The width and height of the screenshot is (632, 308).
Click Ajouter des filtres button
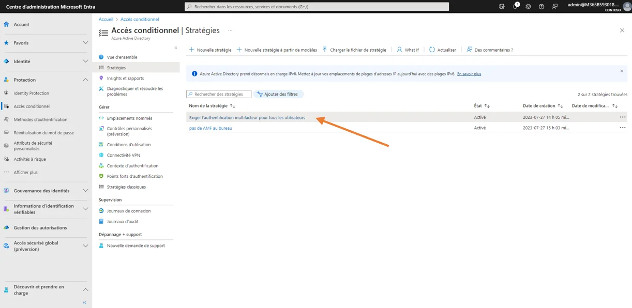tap(278, 94)
